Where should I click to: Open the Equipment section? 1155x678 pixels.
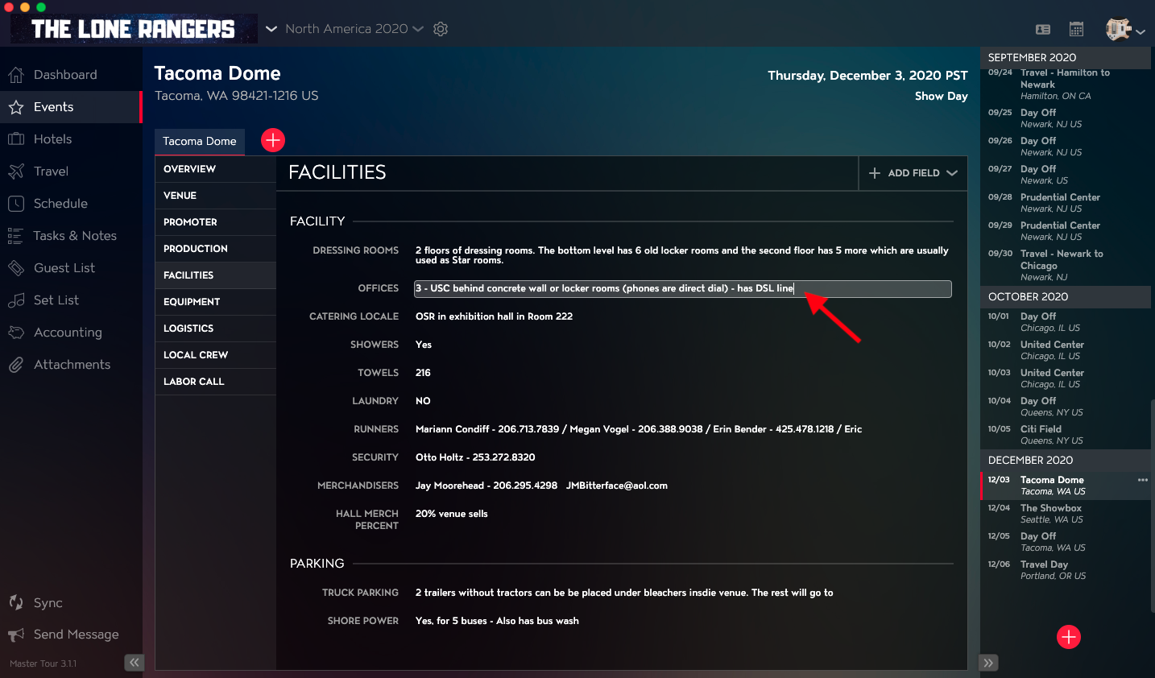[x=215, y=302]
